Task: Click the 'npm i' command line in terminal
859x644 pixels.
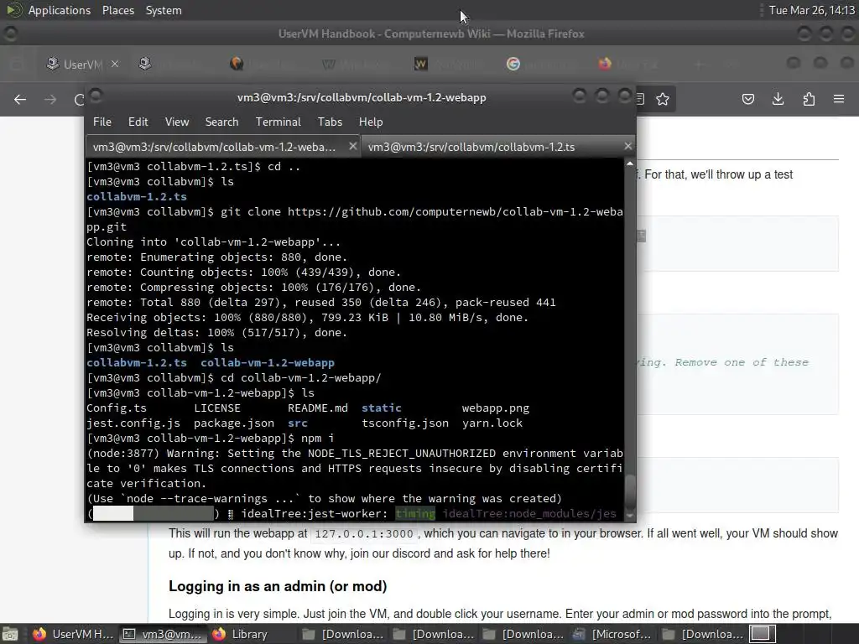Action: (x=211, y=438)
